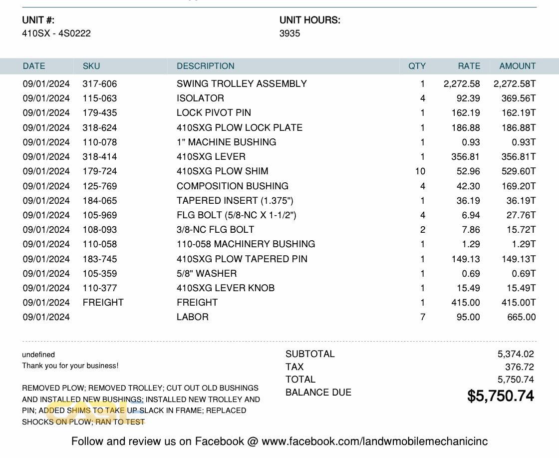This screenshot has width=559, height=458.
Task: Click the 410SXG PLOW SHIM quantity 10
Action: [420, 171]
